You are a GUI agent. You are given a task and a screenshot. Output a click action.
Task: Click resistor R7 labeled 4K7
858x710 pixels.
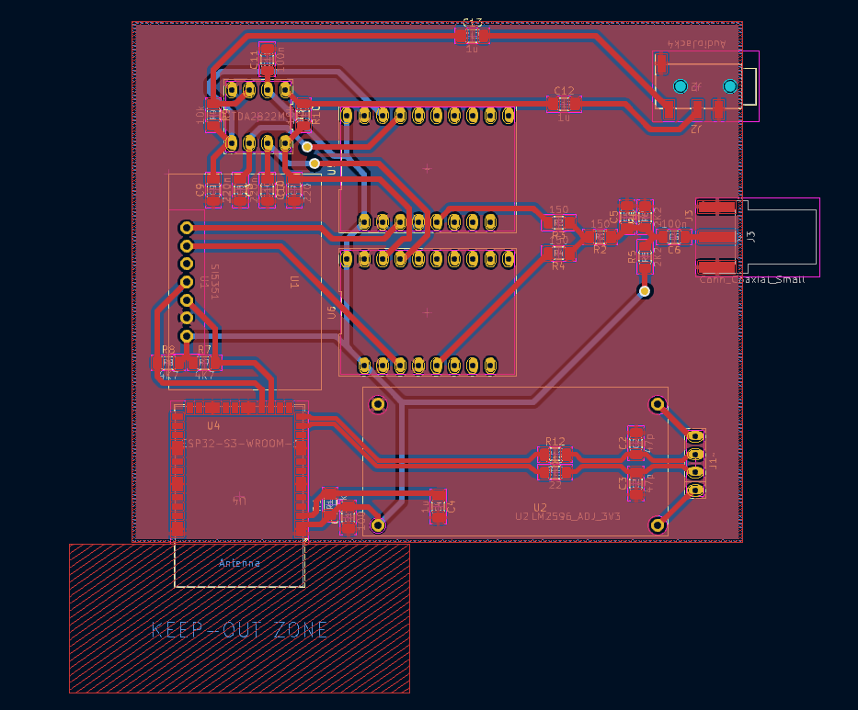pyautogui.click(x=204, y=363)
